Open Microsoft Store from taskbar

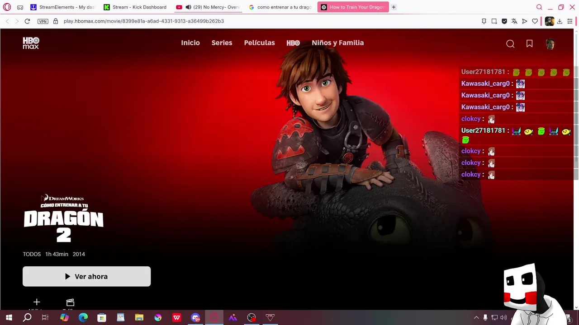click(102, 318)
